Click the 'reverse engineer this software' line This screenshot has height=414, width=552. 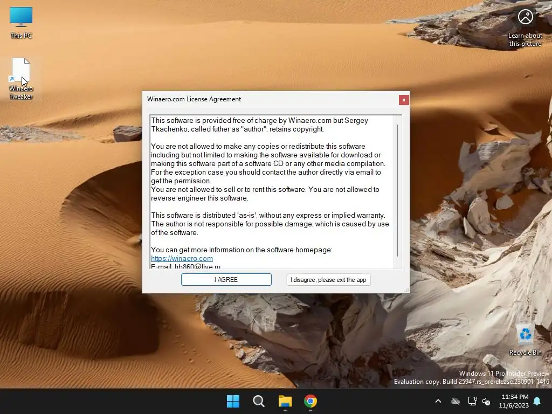coord(199,198)
